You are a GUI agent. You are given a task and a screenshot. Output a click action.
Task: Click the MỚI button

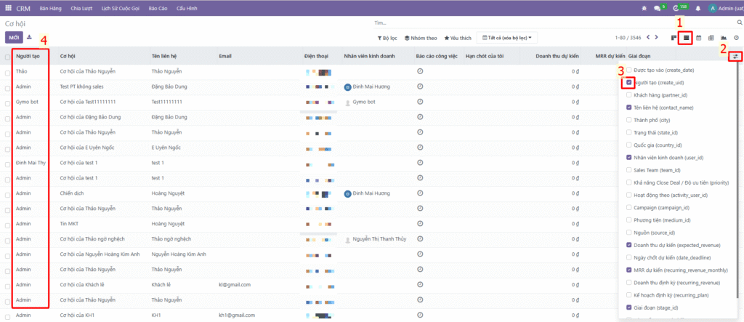[14, 37]
